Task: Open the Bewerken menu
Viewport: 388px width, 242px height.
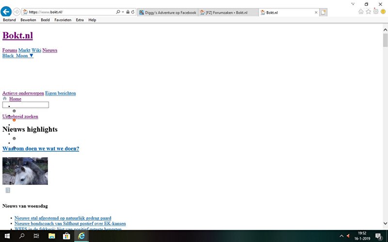Action: 28,20
